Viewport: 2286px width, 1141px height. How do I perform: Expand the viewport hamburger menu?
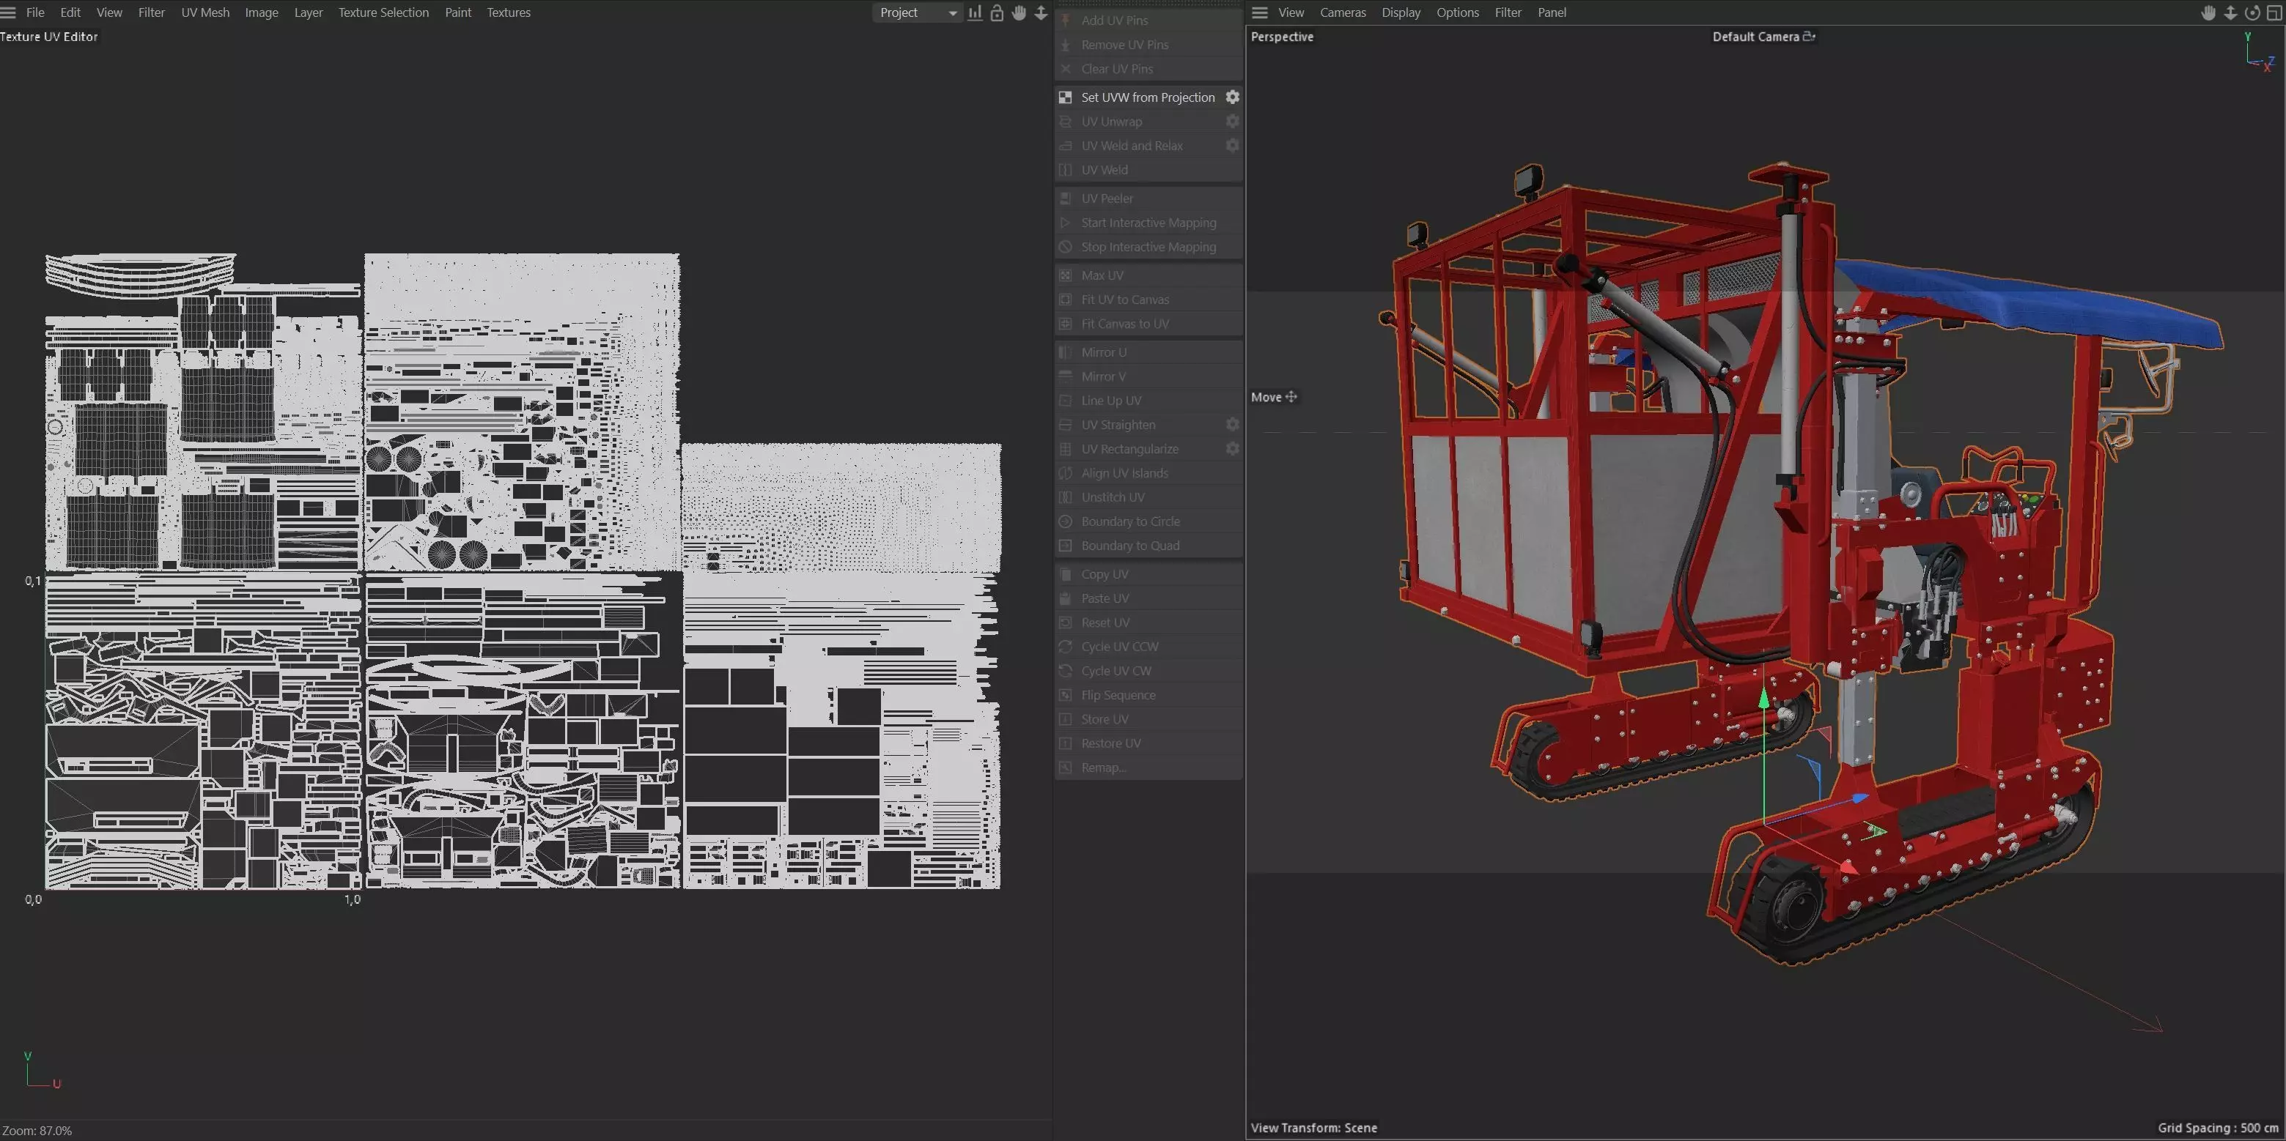[1260, 12]
